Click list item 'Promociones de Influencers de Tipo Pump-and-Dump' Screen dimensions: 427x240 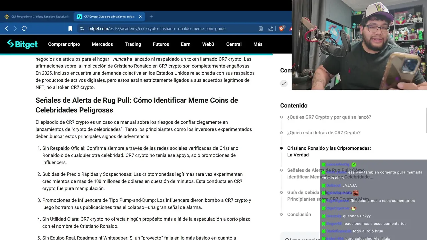pos(147,204)
